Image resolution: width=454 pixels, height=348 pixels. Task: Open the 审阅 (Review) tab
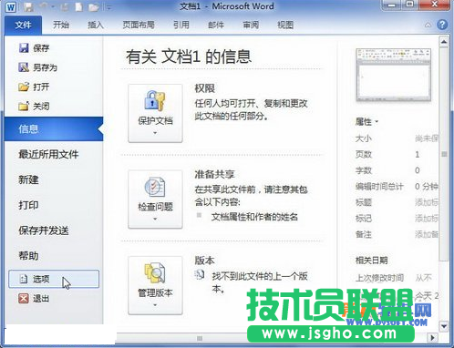[251, 25]
